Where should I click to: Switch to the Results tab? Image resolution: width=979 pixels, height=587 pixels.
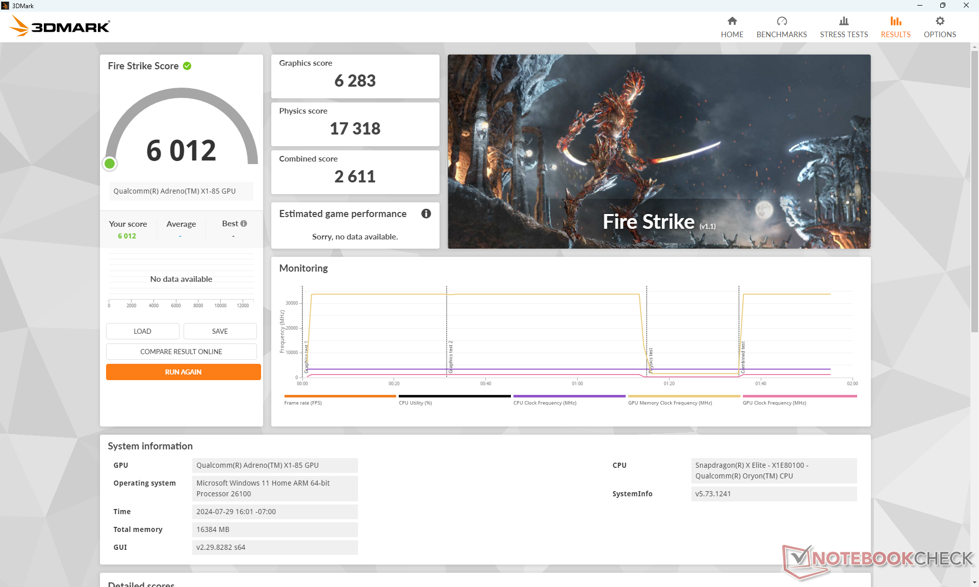coord(895,27)
